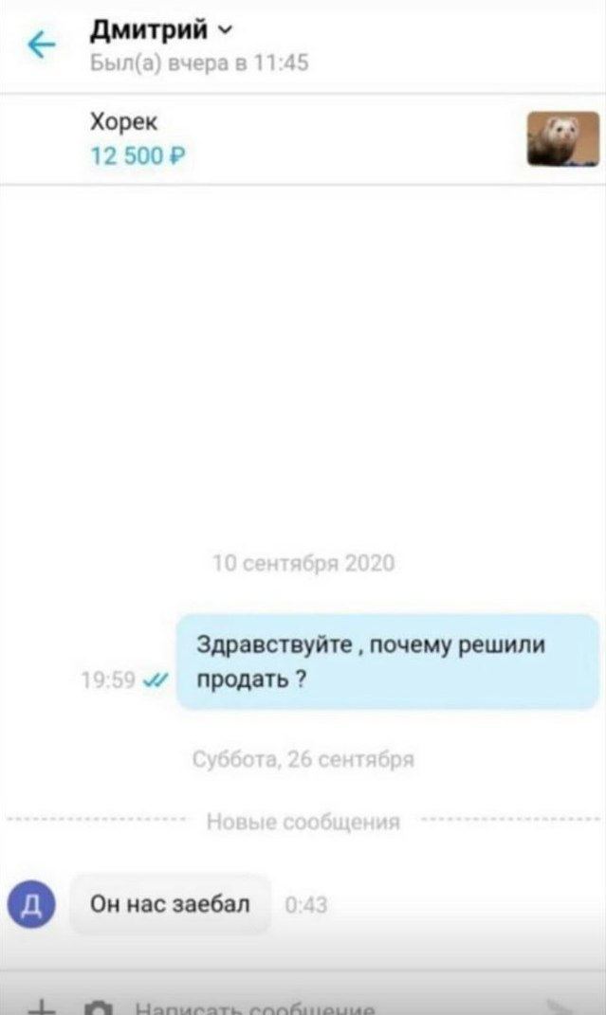
Task: Tap the Новые сообщения divider
Action: pyautogui.click(x=303, y=822)
